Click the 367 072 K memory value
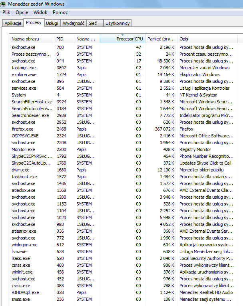 click(x=165, y=129)
